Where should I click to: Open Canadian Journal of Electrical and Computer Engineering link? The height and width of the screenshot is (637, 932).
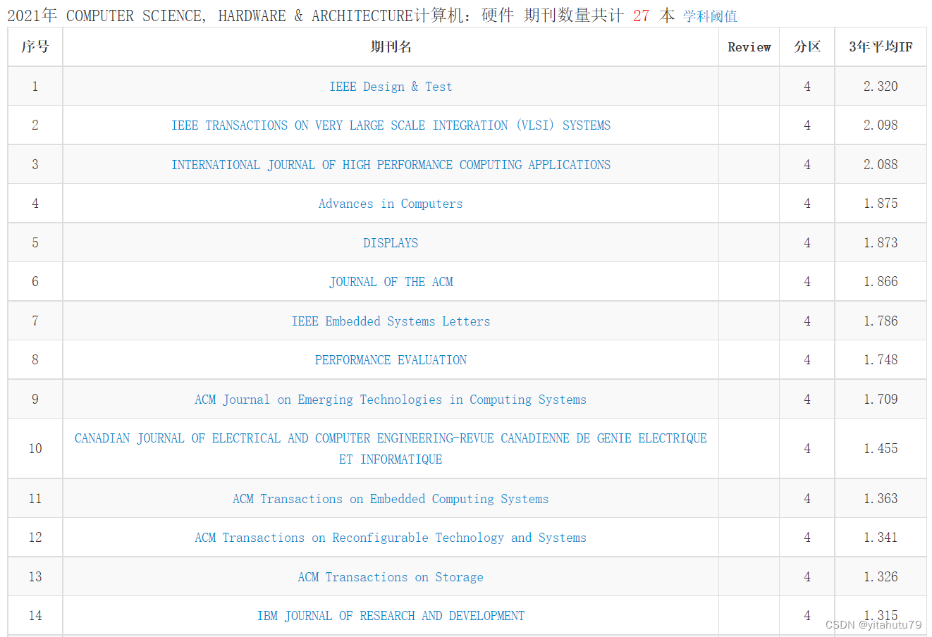tap(391, 449)
